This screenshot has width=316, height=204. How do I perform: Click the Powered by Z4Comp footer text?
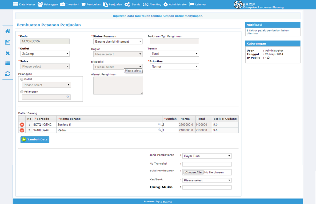pyautogui.click(x=158, y=202)
